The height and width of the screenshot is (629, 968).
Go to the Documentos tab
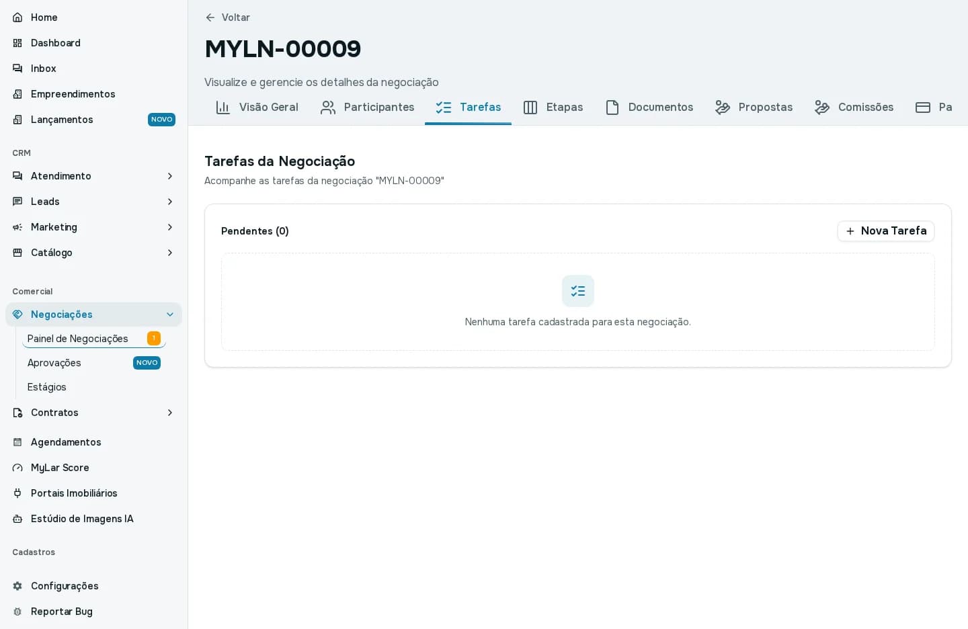[x=649, y=108]
